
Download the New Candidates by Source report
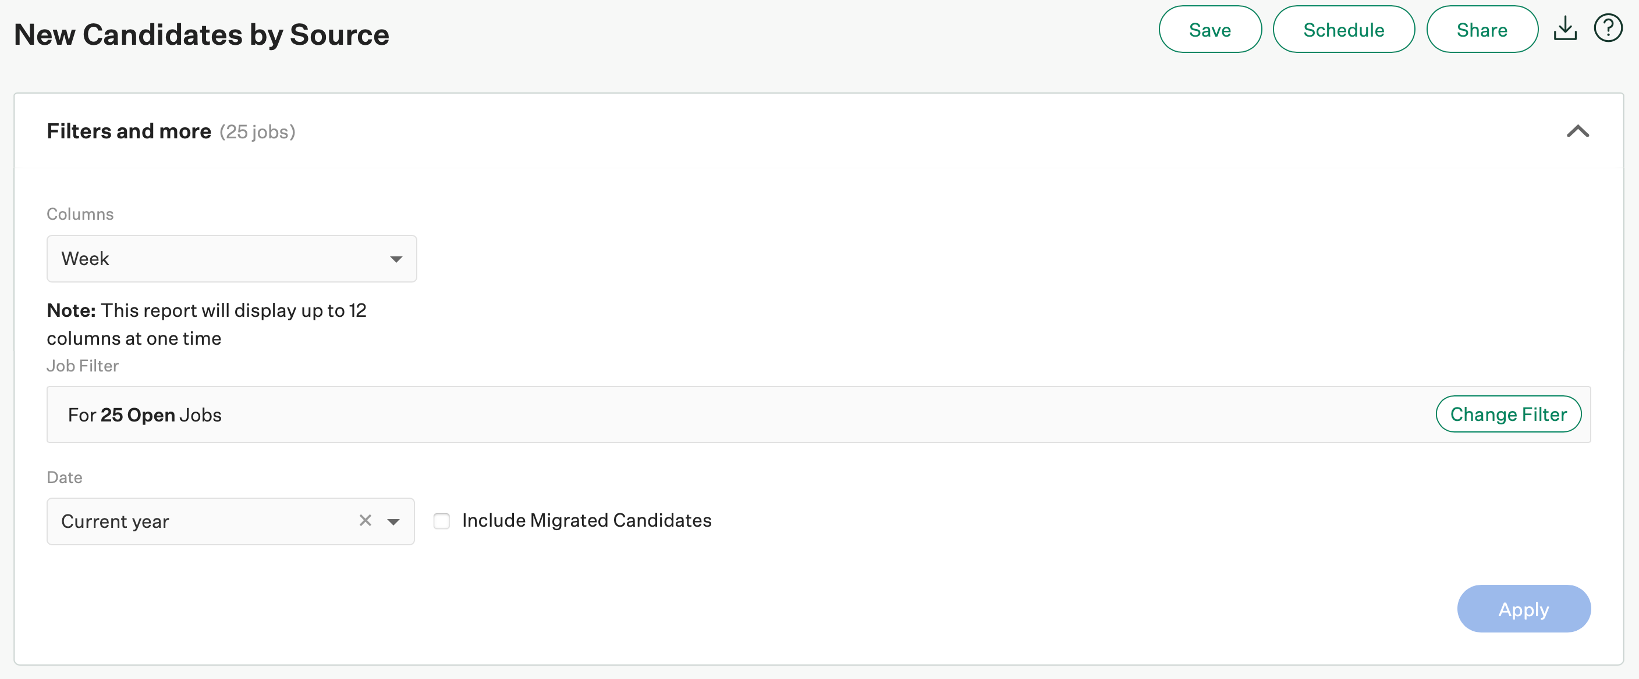point(1565,28)
